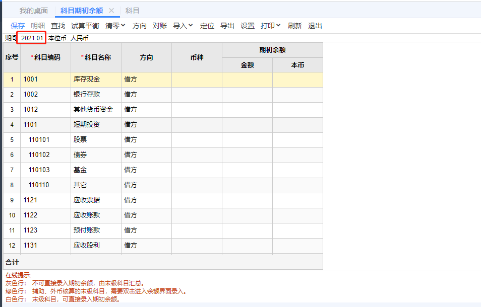This screenshot has width=481, height=307.
Task: Click 保存 in toolbar
Action: tap(18, 26)
